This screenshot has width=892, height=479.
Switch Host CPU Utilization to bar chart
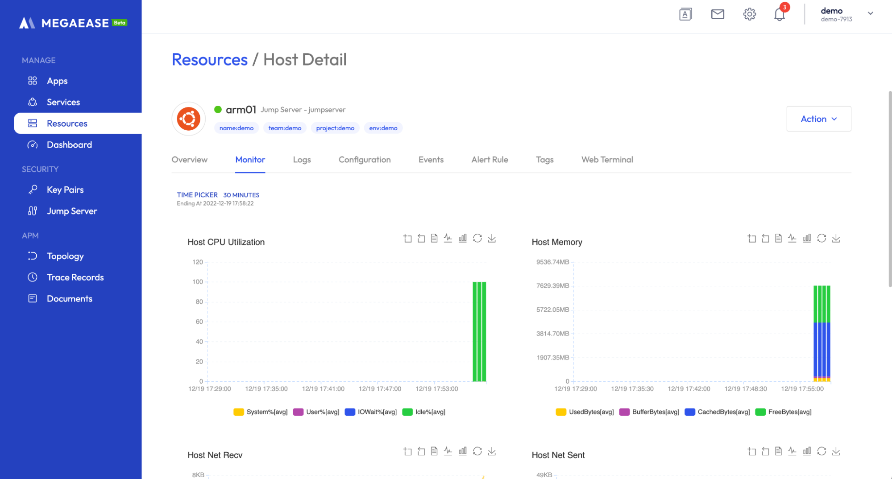coord(463,239)
